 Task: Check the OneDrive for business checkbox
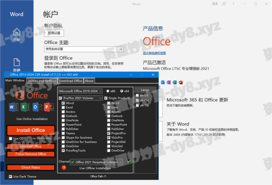click(x=63, y=142)
